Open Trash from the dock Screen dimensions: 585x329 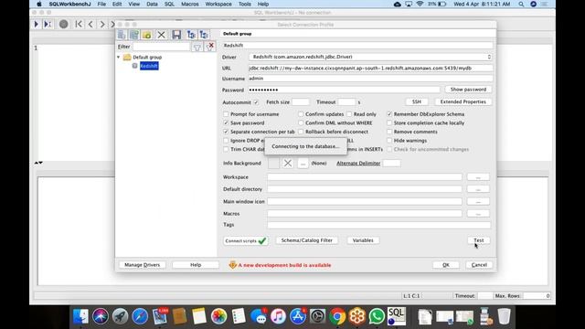point(504,316)
